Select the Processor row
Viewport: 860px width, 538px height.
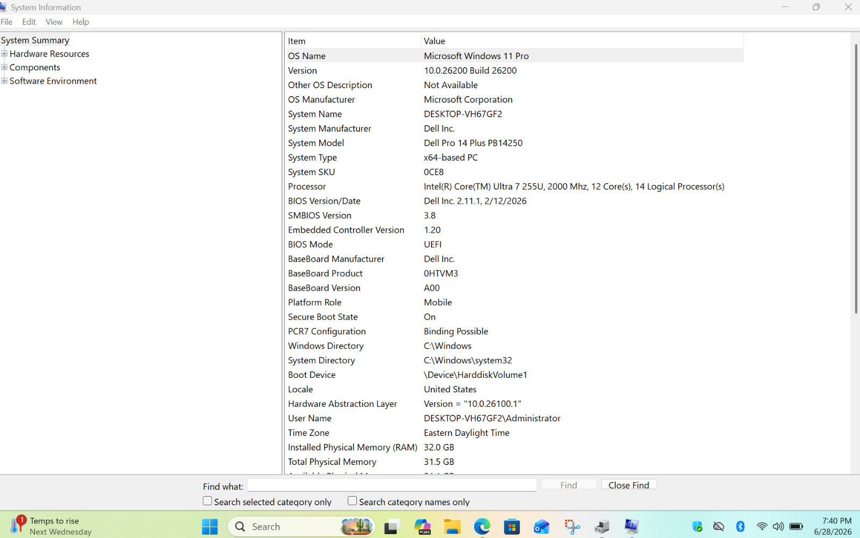pos(515,186)
